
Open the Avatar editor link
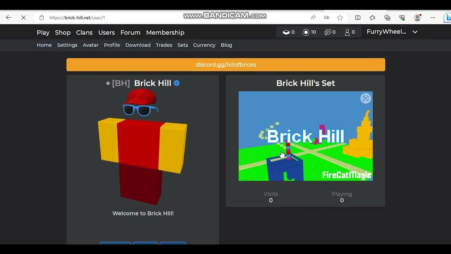(x=91, y=45)
